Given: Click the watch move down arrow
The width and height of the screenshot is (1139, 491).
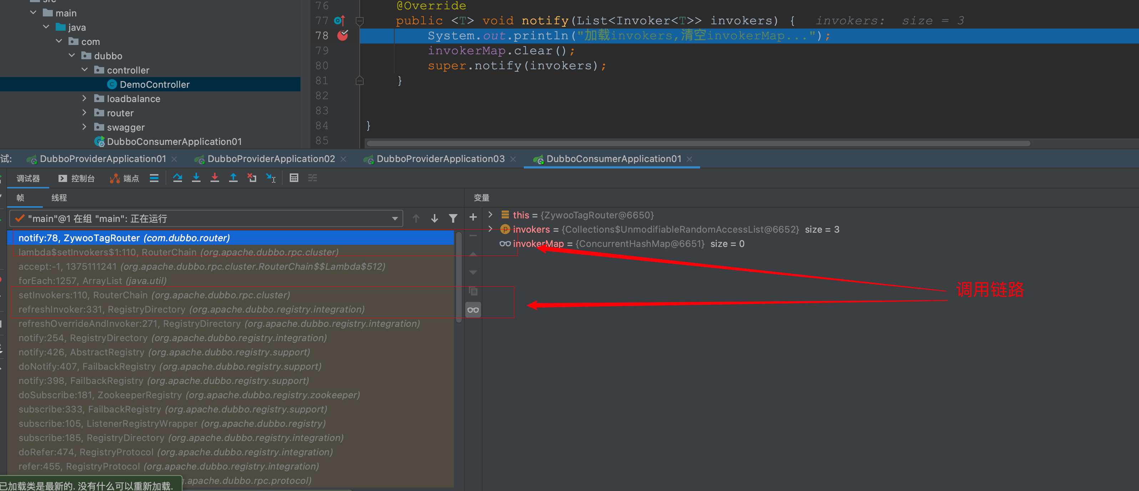Looking at the screenshot, I should point(473,273).
